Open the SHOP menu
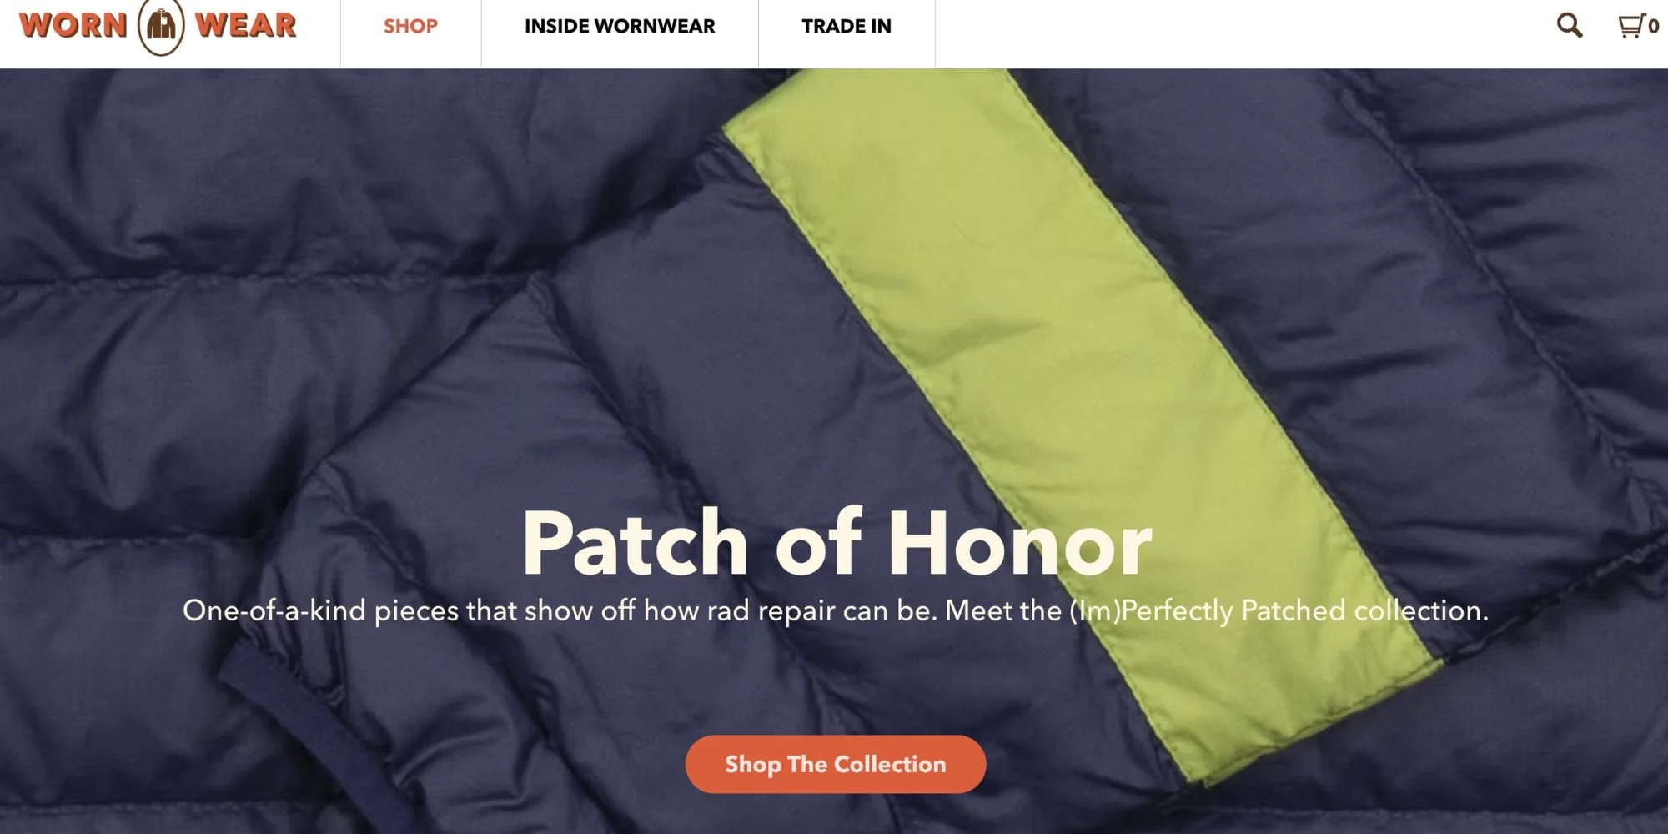This screenshot has height=834, width=1668. (x=410, y=27)
